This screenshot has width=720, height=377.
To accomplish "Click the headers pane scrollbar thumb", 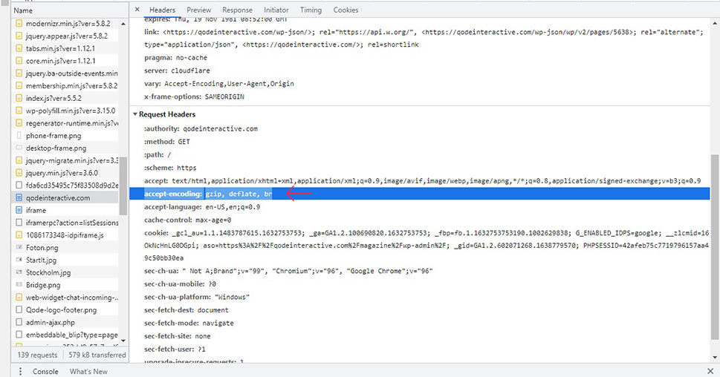I will pos(715,248).
